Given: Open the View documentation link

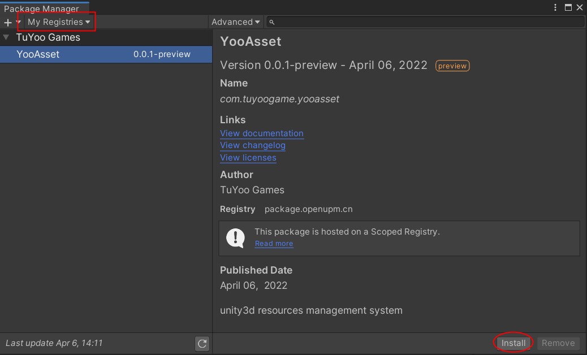Looking at the screenshot, I should click(x=262, y=133).
